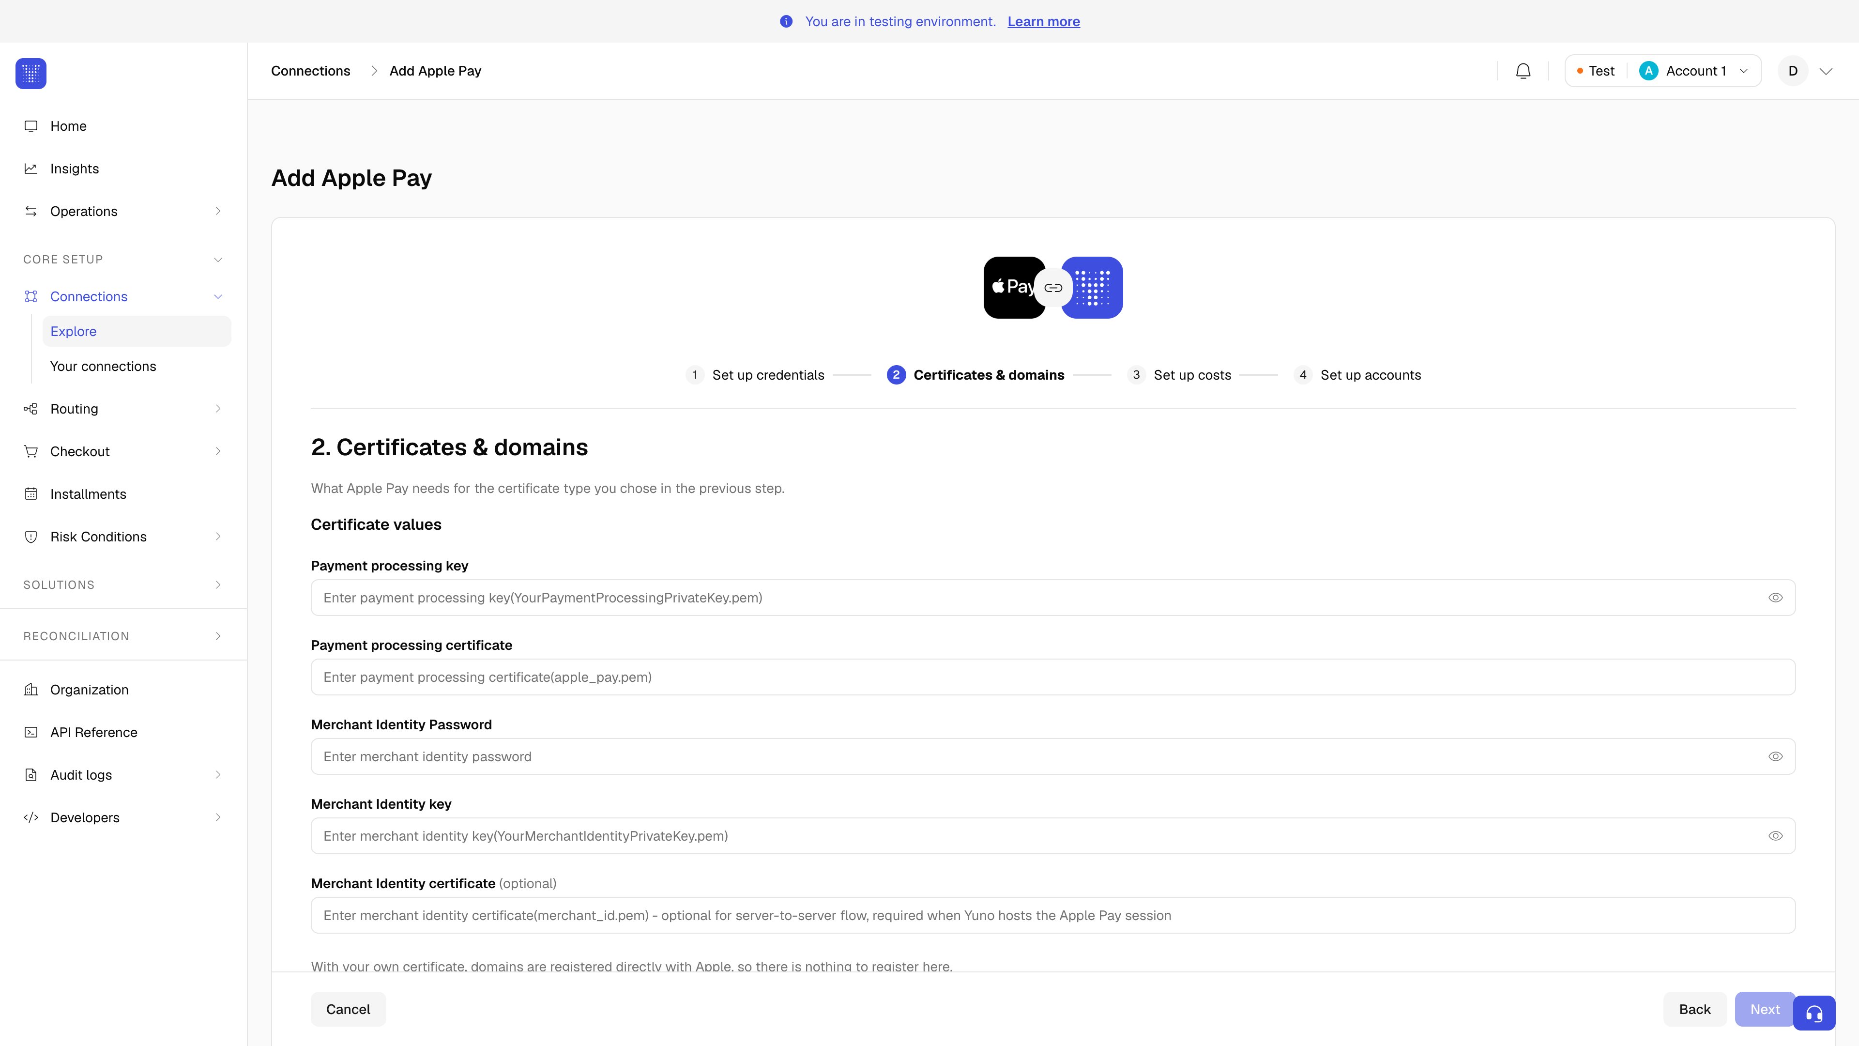1859x1046 pixels.
Task: Focus the Payment processing certificate field
Action: pyautogui.click(x=1053, y=677)
